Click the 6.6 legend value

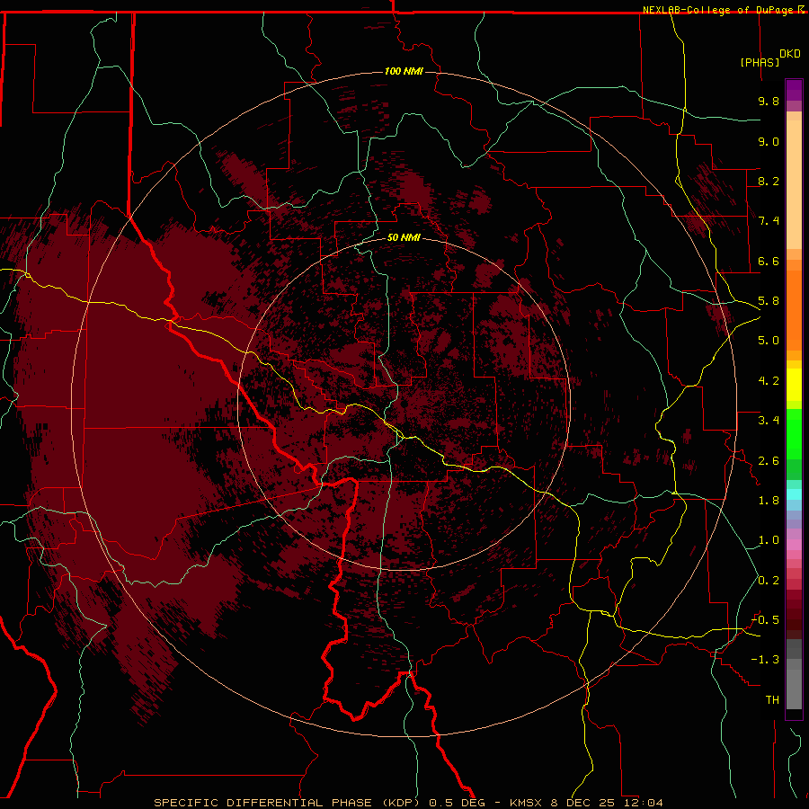pos(769,261)
